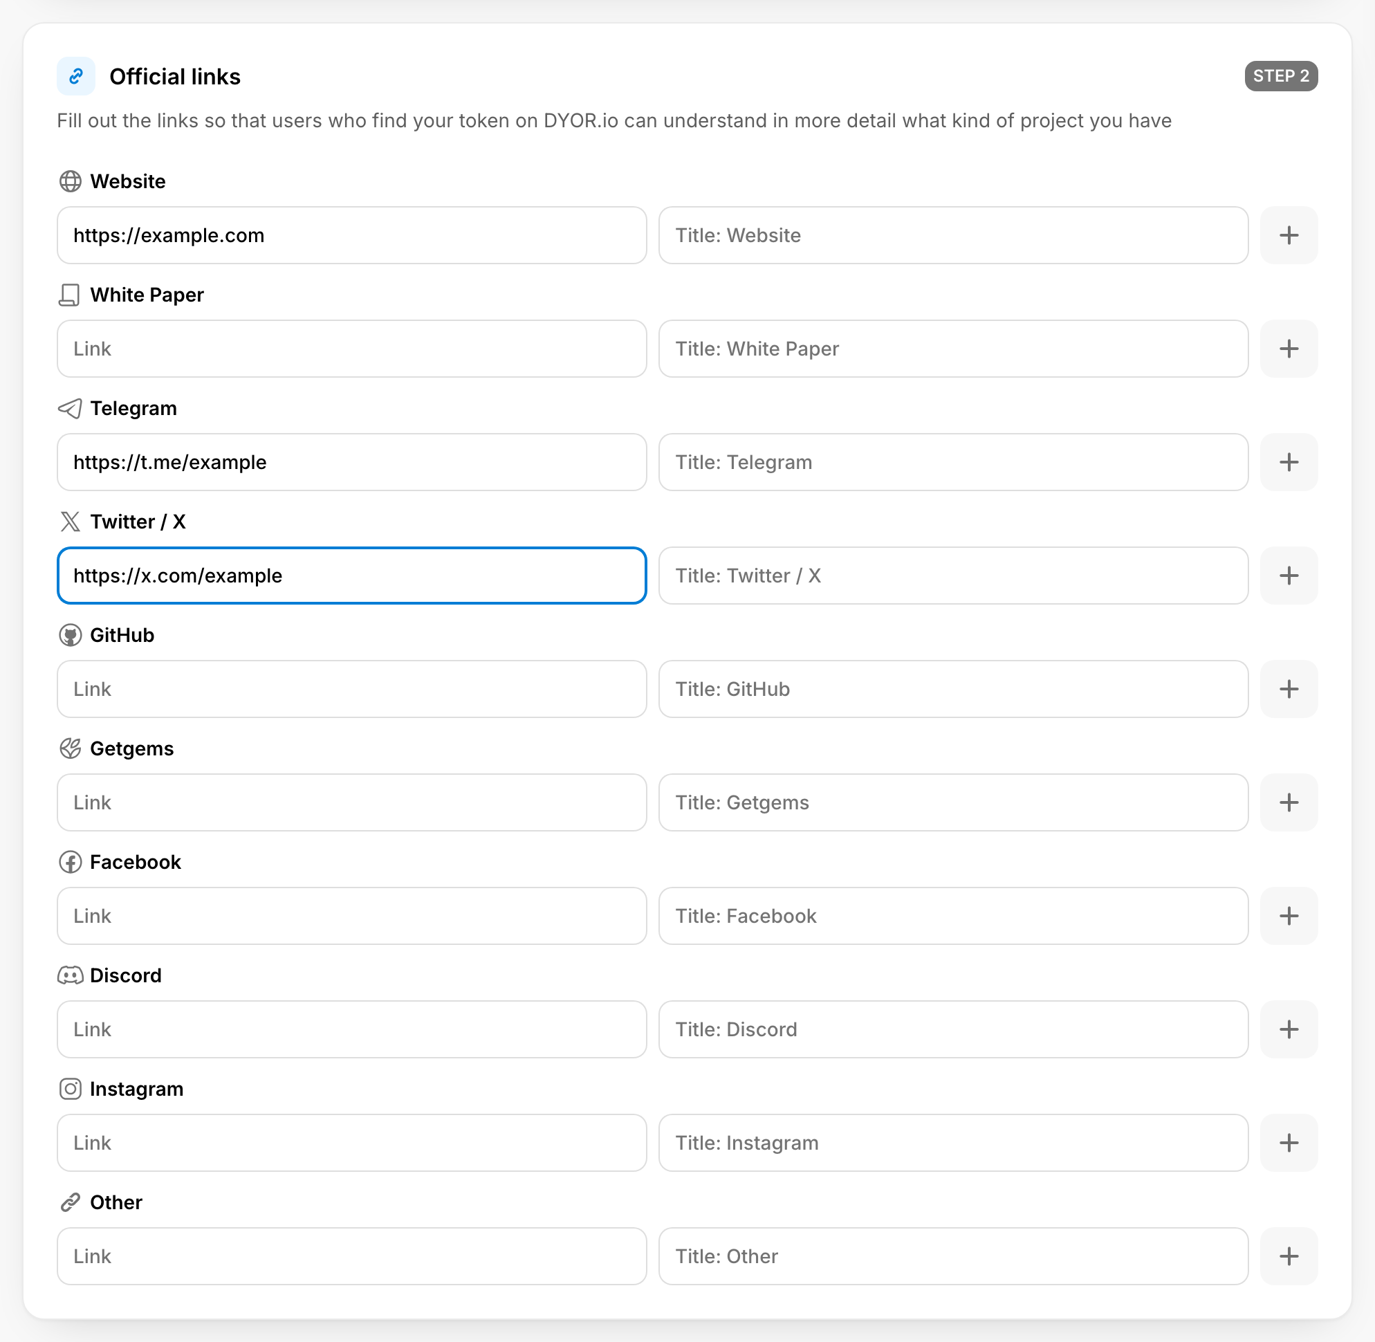Add another Telegram link with plus button

[x=1289, y=462]
